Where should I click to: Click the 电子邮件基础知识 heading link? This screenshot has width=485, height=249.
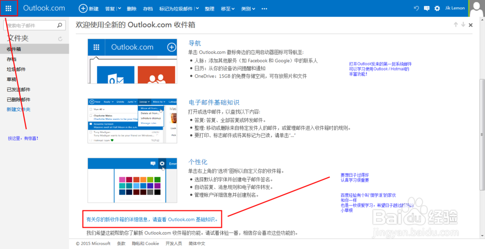click(214, 102)
